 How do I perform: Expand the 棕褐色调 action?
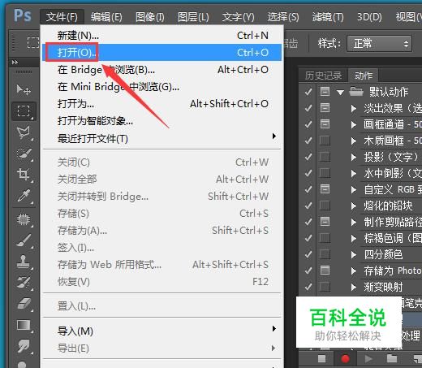tap(353, 238)
